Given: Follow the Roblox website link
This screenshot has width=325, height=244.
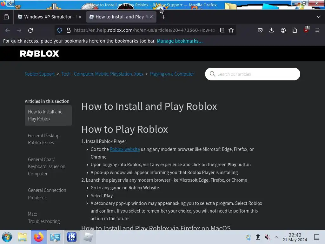Looking at the screenshot, I should coord(125,149).
